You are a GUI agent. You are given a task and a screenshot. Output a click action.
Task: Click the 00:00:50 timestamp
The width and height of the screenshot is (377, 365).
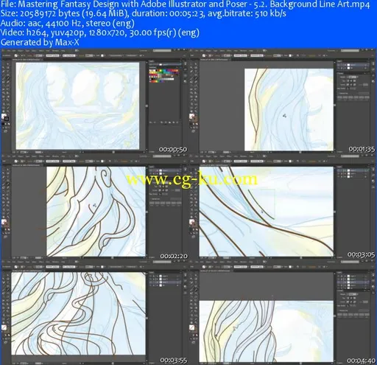173,150
